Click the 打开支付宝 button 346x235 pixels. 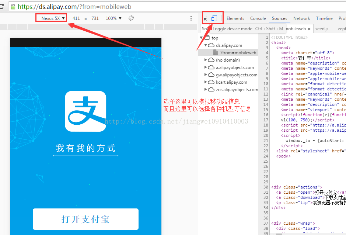[x=85, y=219]
